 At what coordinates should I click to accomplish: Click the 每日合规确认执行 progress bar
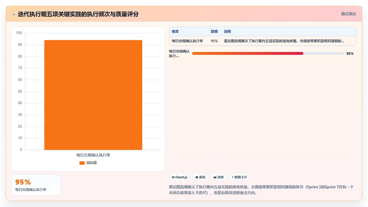coord(268,53)
